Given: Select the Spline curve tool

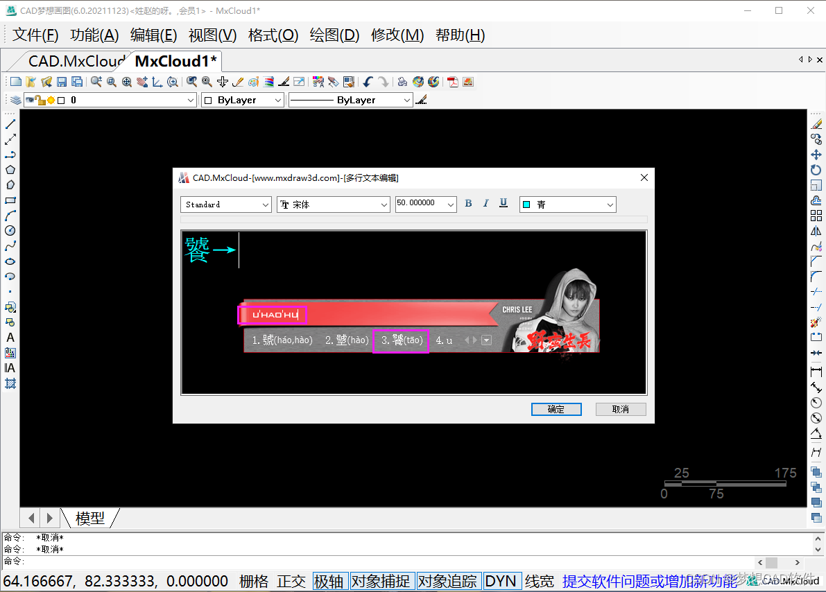Looking at the screenshot, I should pos(10,246).
